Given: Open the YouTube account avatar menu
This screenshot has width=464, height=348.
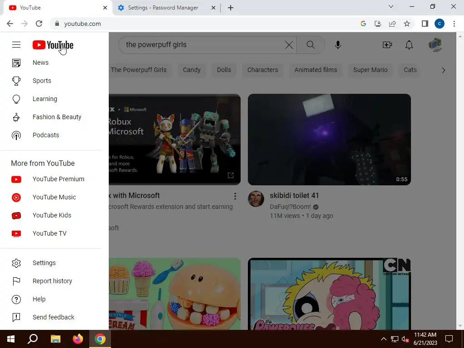Looking at the screenshot, I should (x=435, y=45).
